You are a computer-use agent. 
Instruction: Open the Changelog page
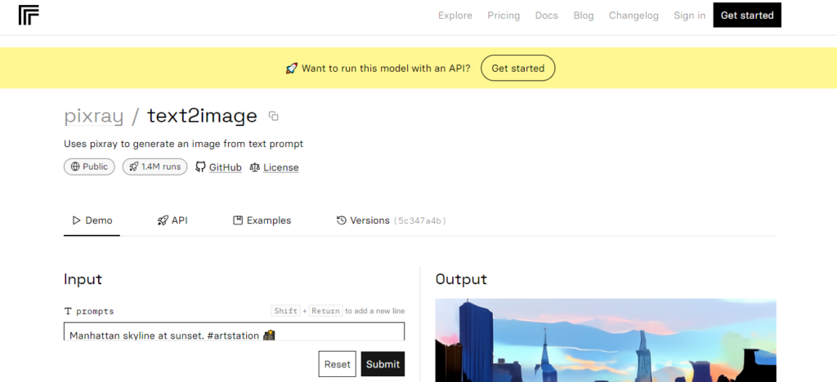tap(633, 16)
